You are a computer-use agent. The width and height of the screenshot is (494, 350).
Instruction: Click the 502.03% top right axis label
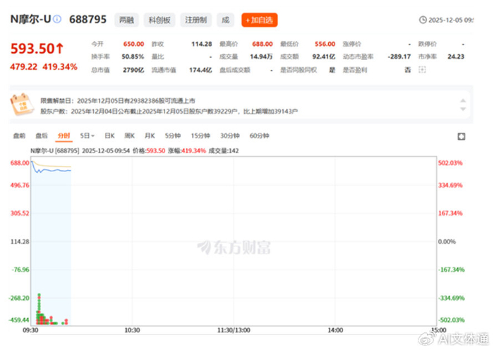450,163
